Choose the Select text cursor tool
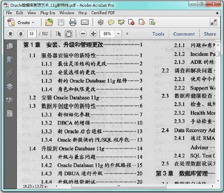The image size is (224, 193). 58,34
